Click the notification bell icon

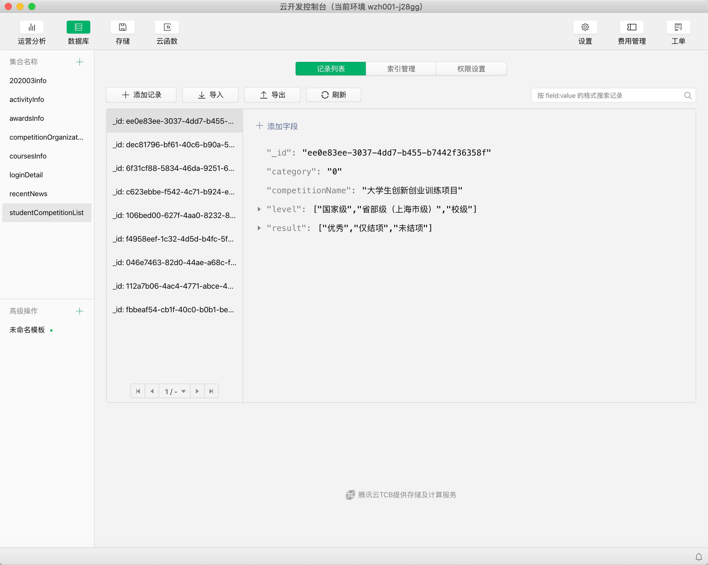pos(699,557)
